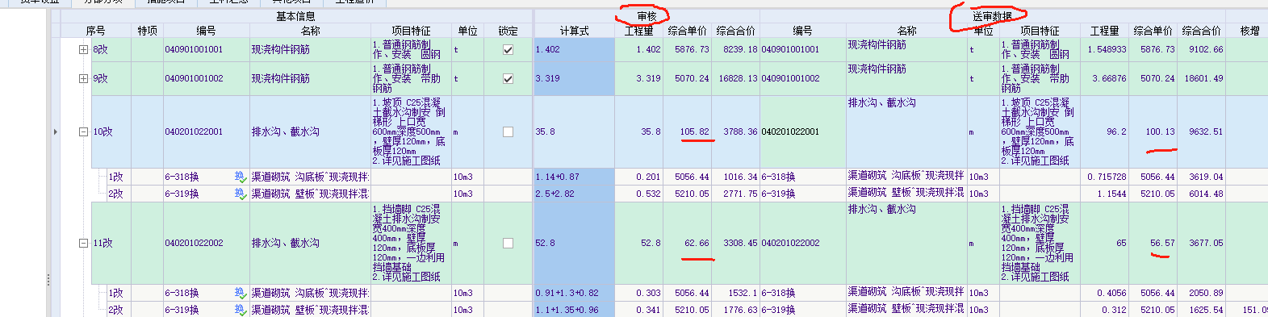The height and width of the screenshot is (317, 1268).
Task: Click the current-row arrow indicator beside 10改
Action: coord(56,131)
